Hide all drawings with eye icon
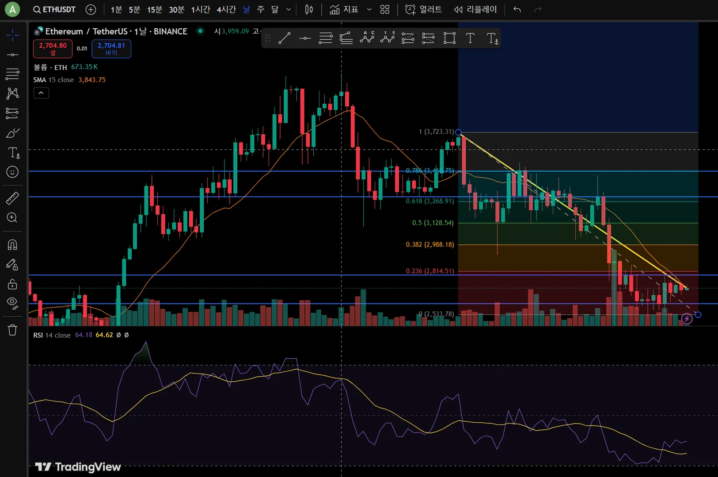The height and width of the screenshot is (477, 718). [x=12, y=303]
